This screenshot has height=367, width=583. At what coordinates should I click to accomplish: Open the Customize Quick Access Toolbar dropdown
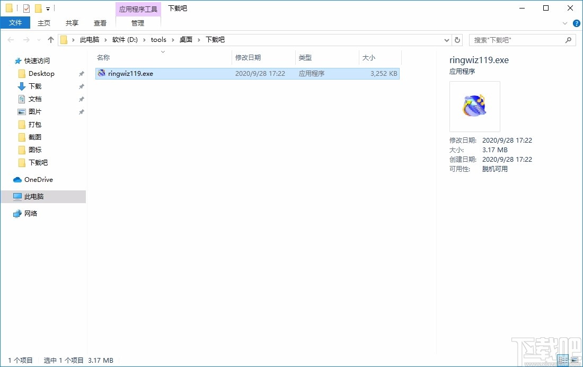coord(48,8)
